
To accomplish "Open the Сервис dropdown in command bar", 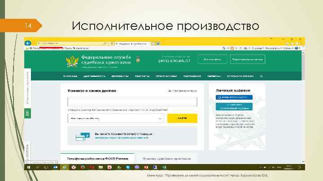I will (288, 48).
